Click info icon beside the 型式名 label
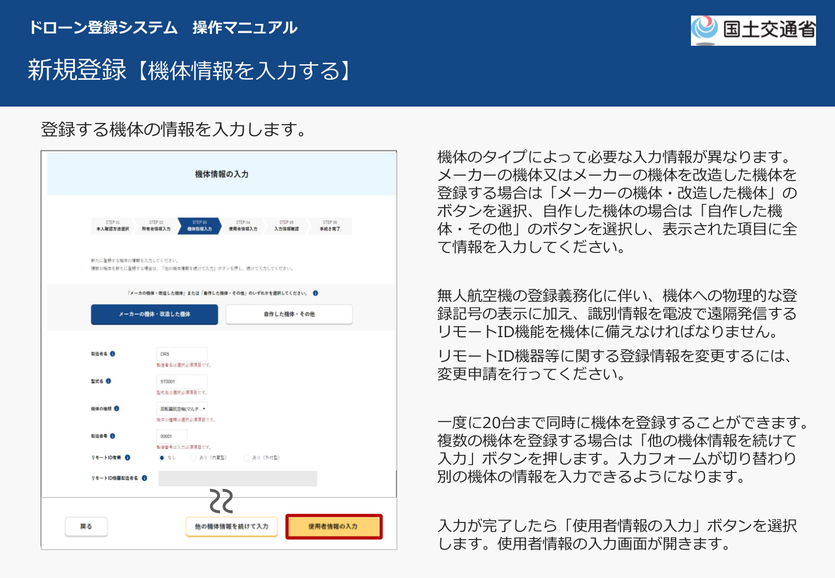Image resolution: width=835 pixels, height=578 pixels. (x=109, y=381)
